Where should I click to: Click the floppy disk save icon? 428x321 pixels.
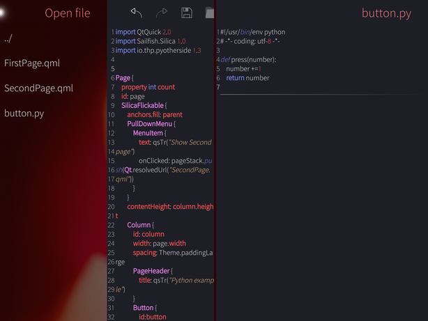coord(186,13)
